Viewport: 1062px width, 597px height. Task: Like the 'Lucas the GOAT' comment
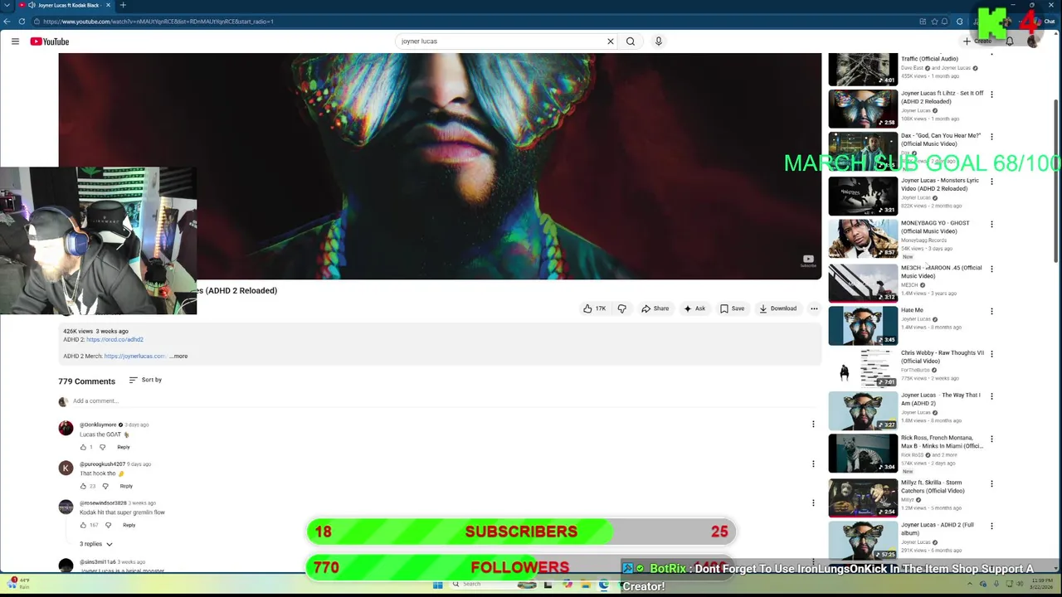[83, 447]
